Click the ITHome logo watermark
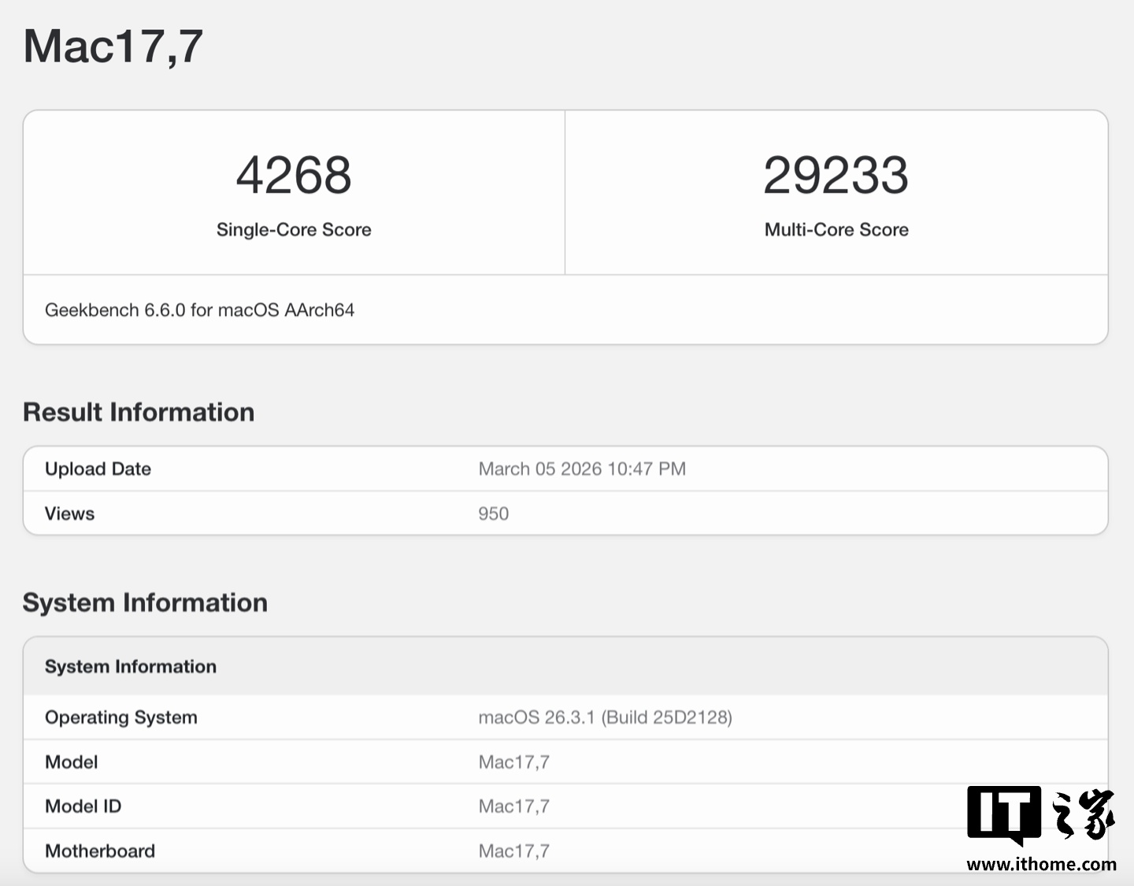Screen dimensions: 1134x886 (x=1041, y=815)
